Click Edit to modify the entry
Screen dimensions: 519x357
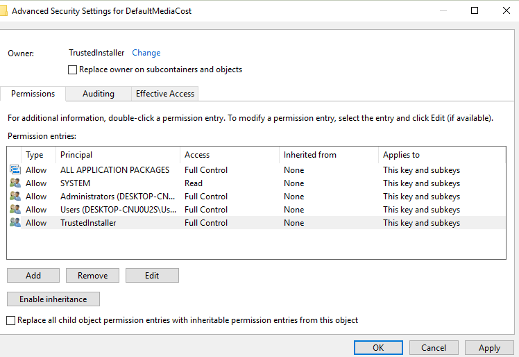tap(152, 276)
